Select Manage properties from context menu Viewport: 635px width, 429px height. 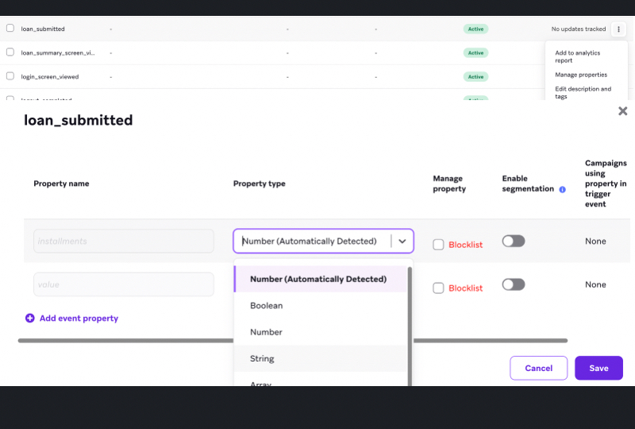581,75
